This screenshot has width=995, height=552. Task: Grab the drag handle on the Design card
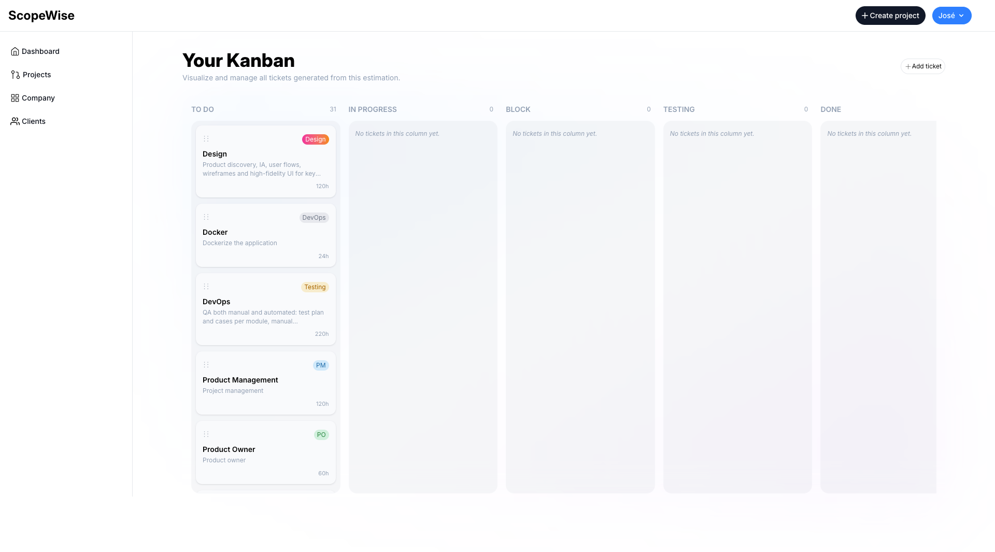coord(206,138)
